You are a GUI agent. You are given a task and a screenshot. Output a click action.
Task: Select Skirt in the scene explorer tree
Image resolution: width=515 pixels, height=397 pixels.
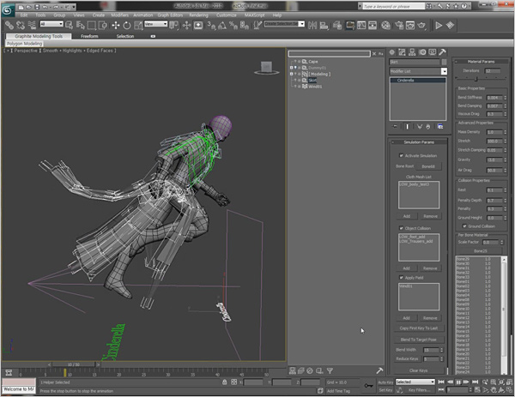tap(312, 80)
